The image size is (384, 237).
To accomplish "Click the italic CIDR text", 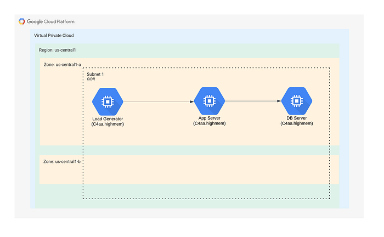I will point(91,79).
